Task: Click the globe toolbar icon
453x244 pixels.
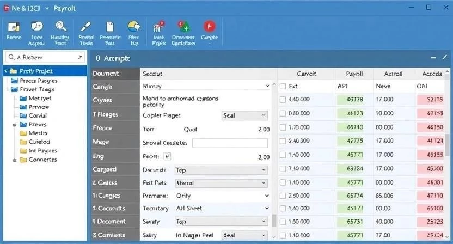Action: [x=134, y=27]
